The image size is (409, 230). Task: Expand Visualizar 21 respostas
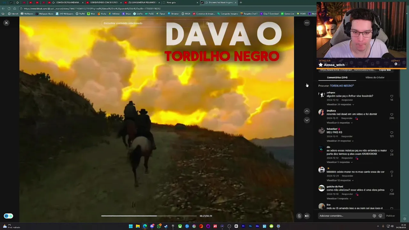click(x=340, y=141)
